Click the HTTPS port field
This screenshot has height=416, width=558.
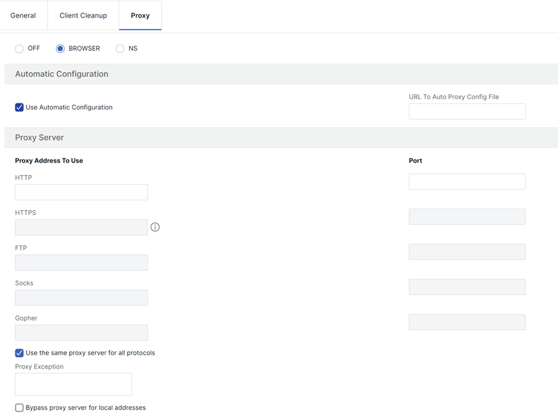467,216
